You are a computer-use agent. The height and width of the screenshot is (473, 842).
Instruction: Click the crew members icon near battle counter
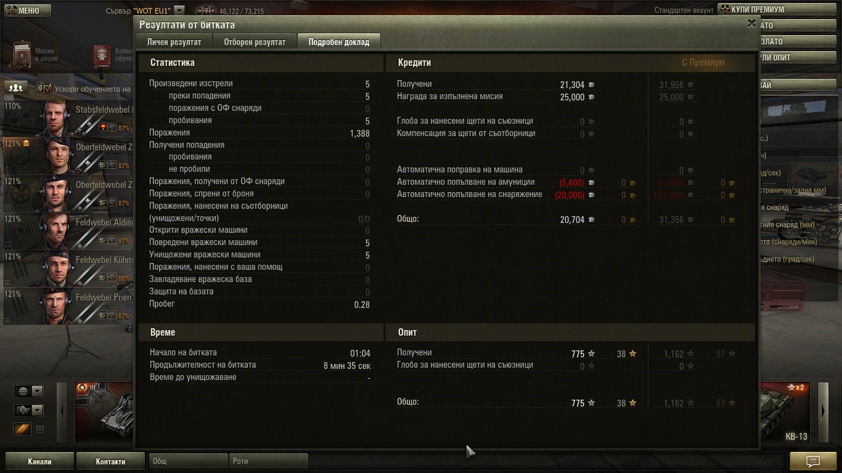coord(206,10)
